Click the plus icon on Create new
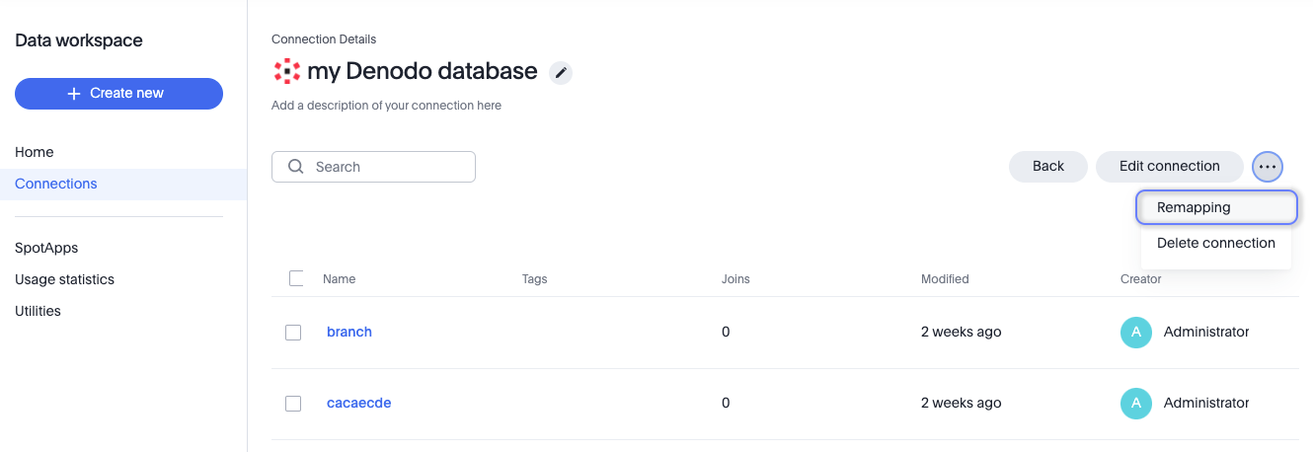 tap(73, 93)
